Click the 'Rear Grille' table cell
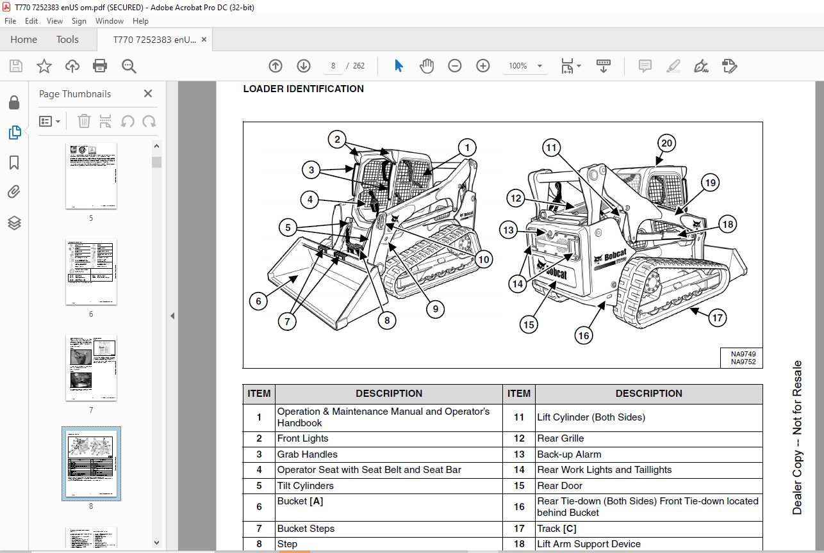Screen dimensions: 824x553 (x=648, y=438)
